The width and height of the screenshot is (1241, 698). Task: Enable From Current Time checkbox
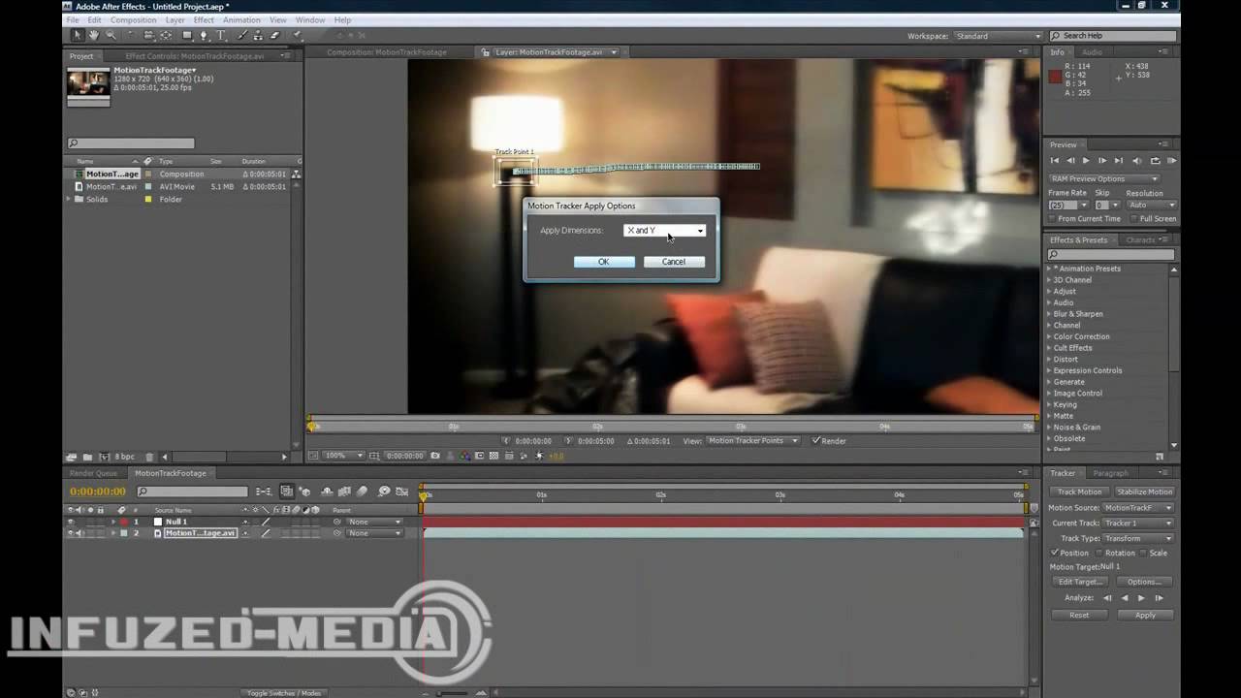1053,219
